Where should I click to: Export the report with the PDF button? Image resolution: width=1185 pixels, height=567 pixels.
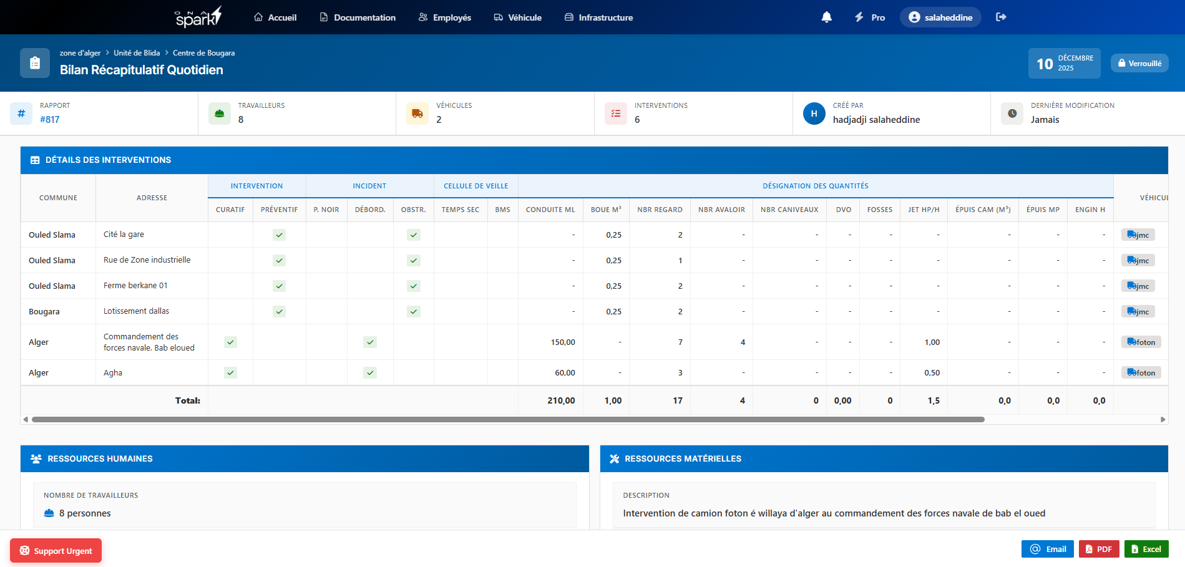coord(1098,549)
